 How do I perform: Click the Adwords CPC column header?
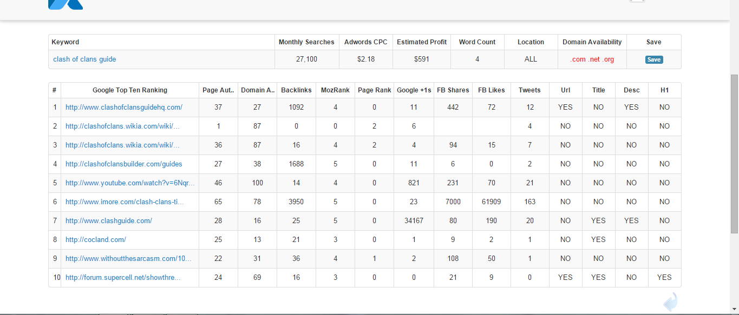pyautogui.click(x=366, y=42)
